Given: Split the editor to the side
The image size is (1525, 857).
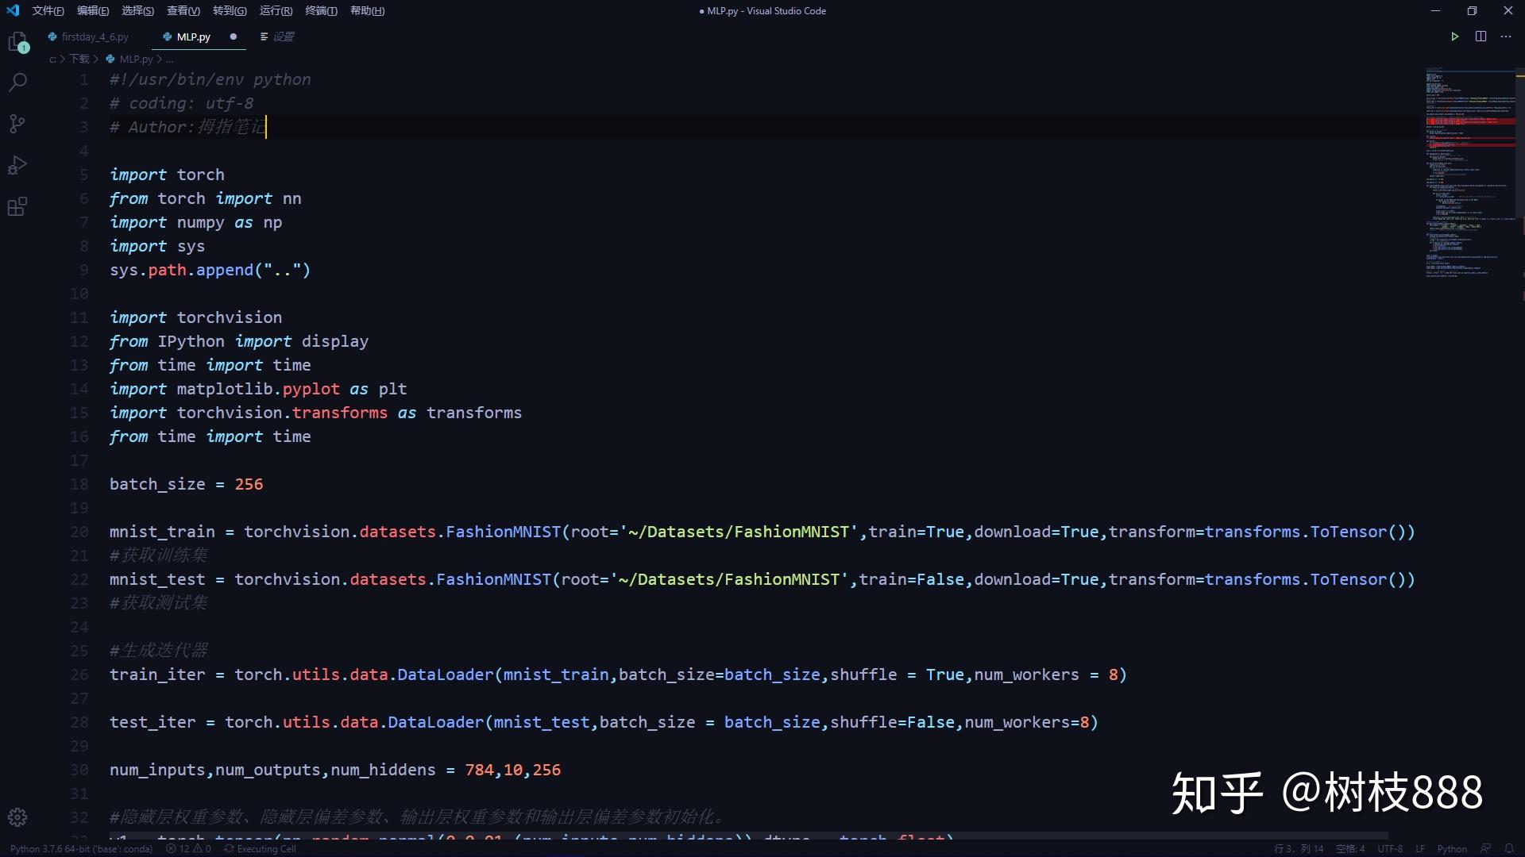Looking at the screenshot, I should (x=1481, y=37).
